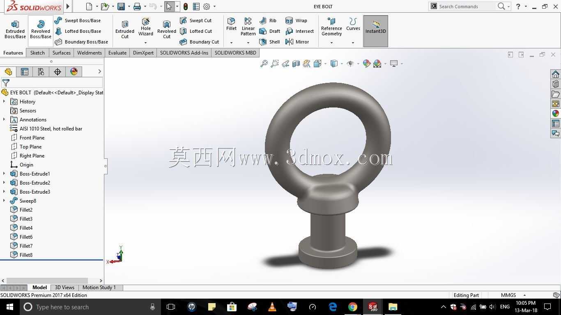Image resolution: width=561 pixels, height=315 pixels.
Task: Open the Fillet dropdown arrow
Action: coord(231,43)
